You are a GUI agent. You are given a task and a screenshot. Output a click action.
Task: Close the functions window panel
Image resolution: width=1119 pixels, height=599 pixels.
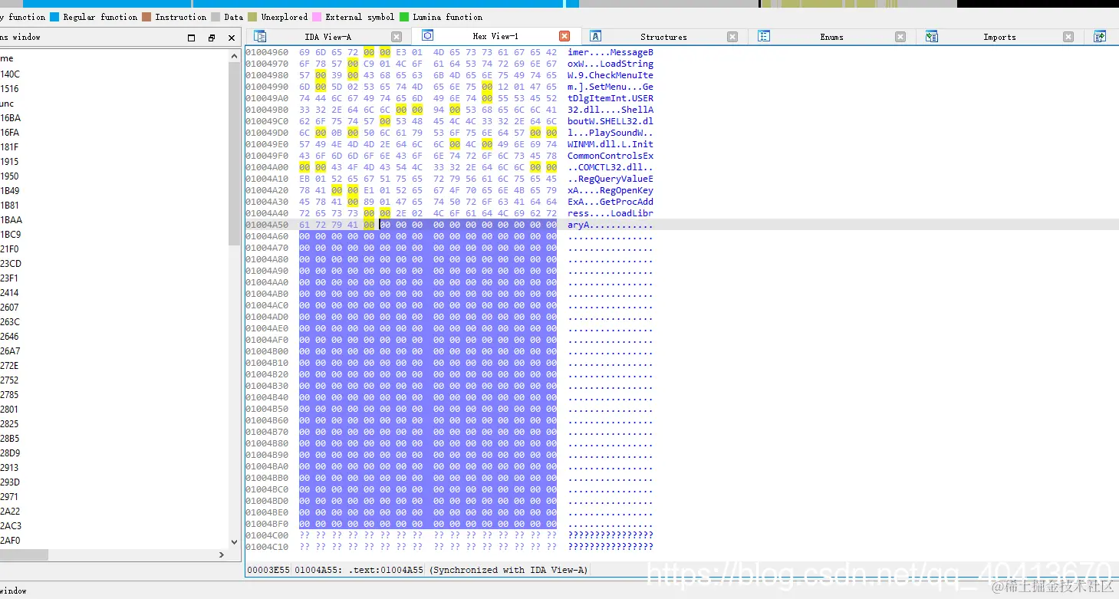(232, 38)
